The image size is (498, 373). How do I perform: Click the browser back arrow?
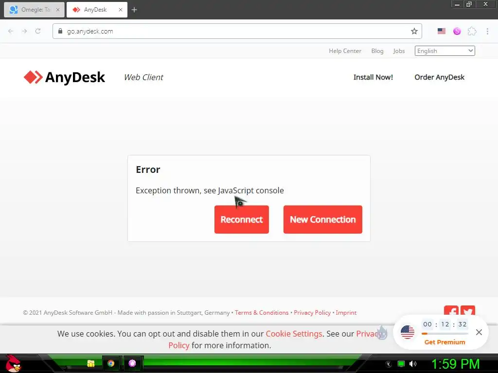[x=11, y=31]
